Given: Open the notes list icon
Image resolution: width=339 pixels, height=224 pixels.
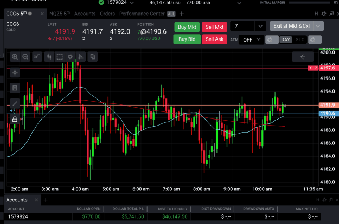Looking at the screenshot, I should tap(15, 88).
